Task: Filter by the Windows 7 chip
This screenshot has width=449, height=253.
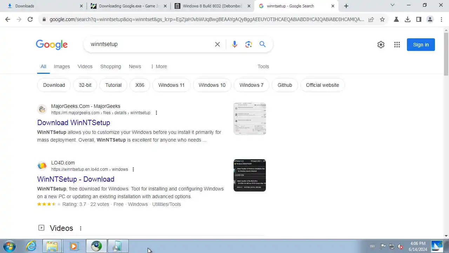Action: click(x=252, y=85)
